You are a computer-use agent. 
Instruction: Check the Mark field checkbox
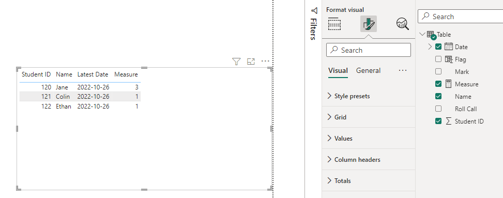[438, 71]
